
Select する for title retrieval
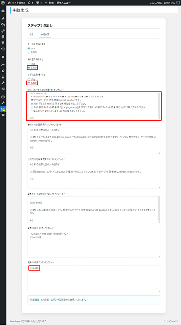pos(29,49)
